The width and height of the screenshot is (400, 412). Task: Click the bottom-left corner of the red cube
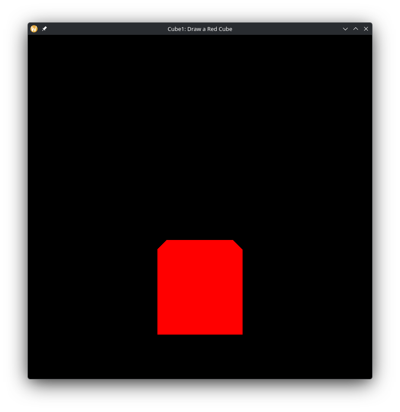159,333
